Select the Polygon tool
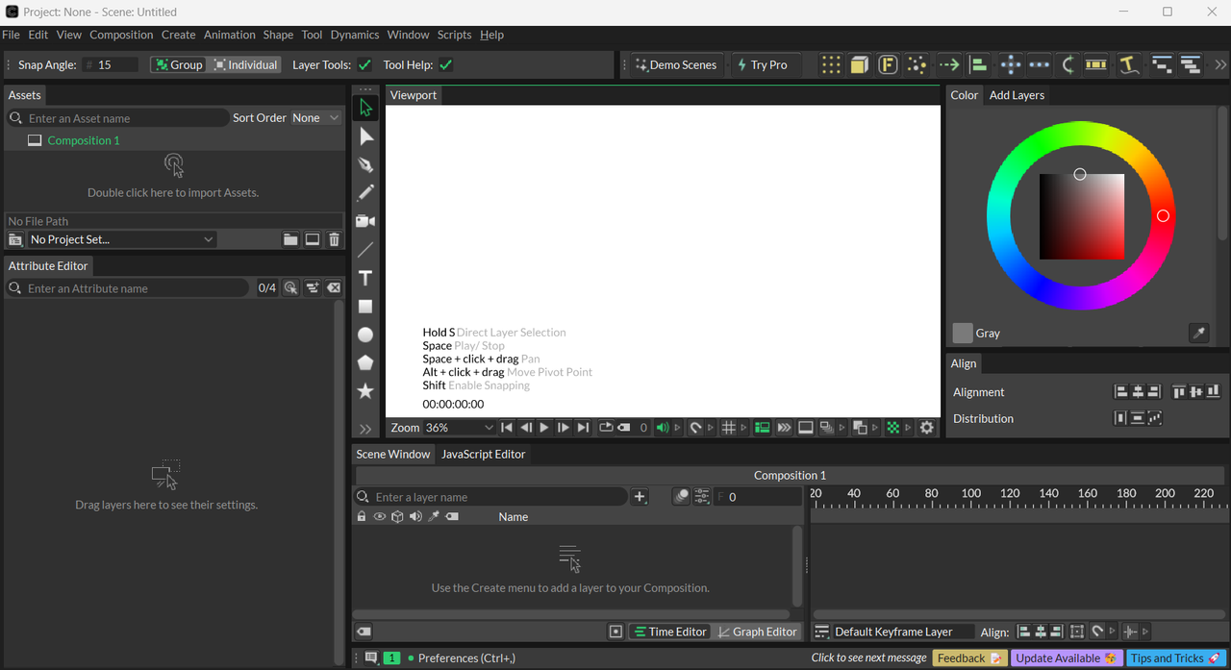 pos(365,362)
